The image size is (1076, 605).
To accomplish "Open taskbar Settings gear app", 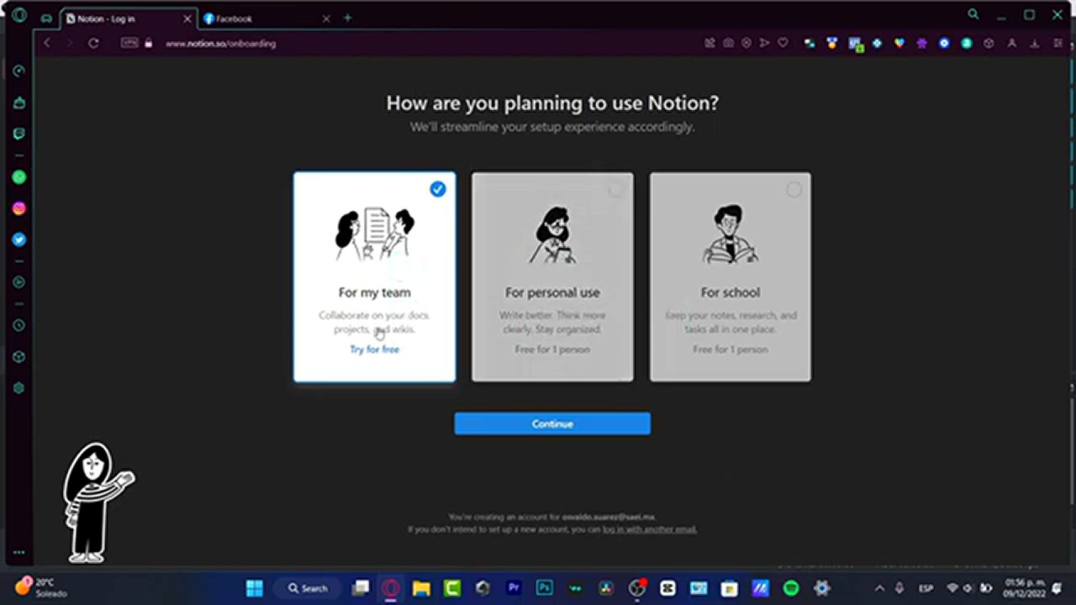I will pyautogui.click(x=822, y=588).
